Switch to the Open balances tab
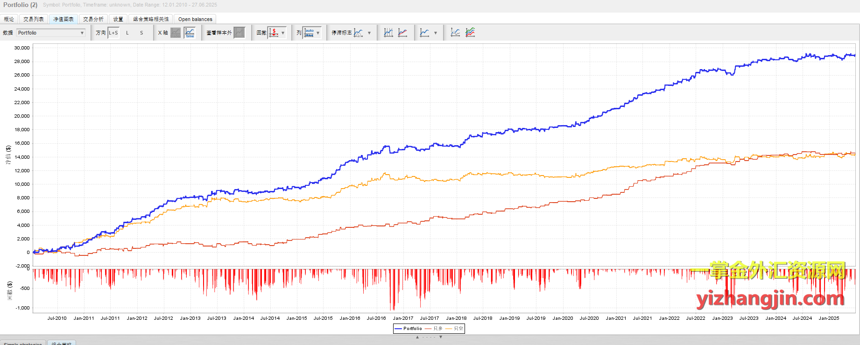 [x=195, y=19]
